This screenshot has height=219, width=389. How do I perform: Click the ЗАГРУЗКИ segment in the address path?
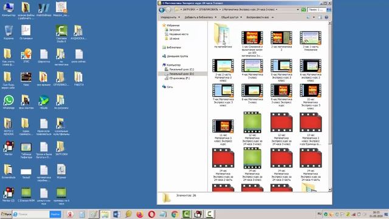tap(189, 10)
